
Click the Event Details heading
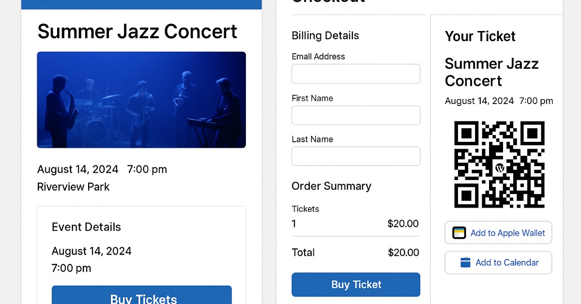[x=86, y=227]
